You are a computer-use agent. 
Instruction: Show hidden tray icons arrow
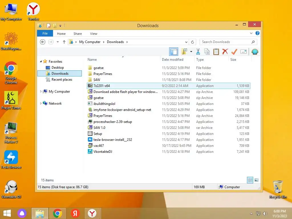pyautogui.click(x=251, y=214)
